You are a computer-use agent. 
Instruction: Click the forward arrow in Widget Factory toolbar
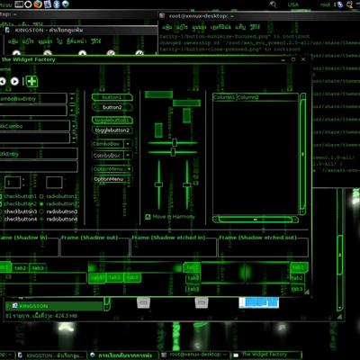tap(14, 81)
